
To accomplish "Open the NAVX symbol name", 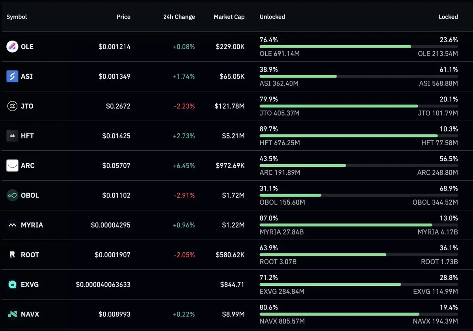I will pos(30,314).
